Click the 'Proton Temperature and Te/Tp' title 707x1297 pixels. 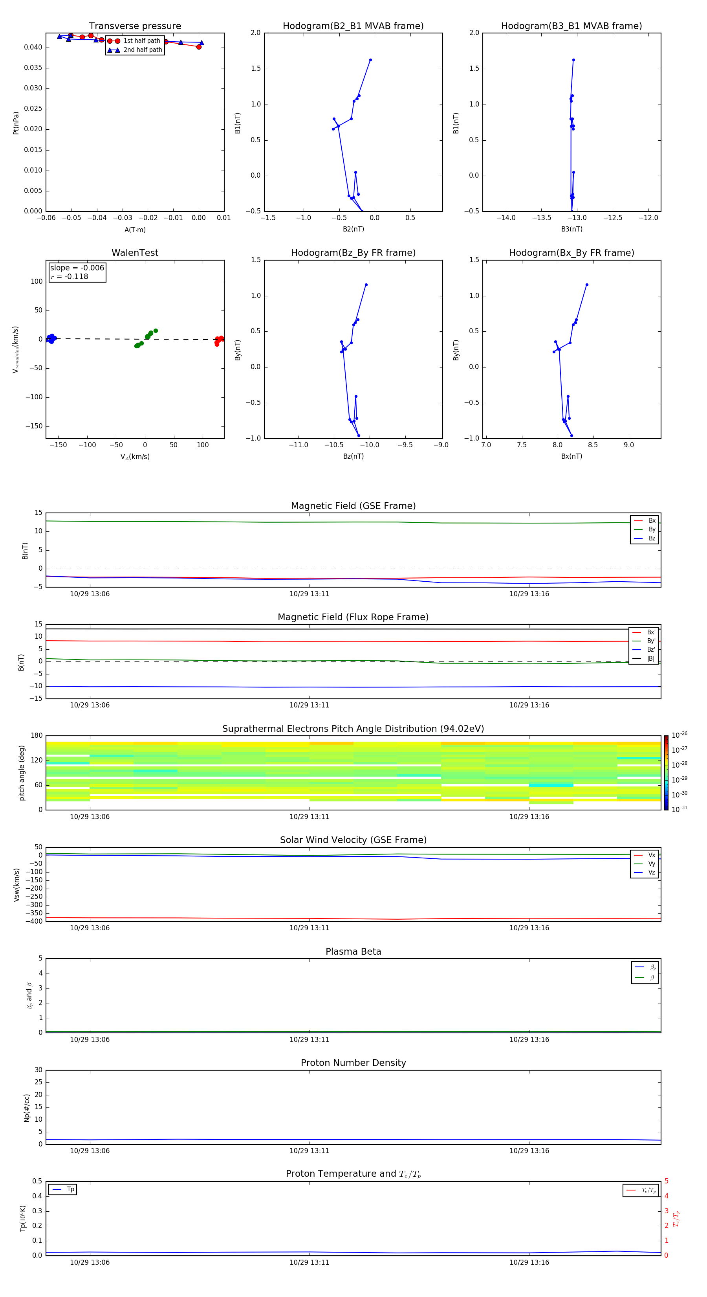(x=353, y=1174)
